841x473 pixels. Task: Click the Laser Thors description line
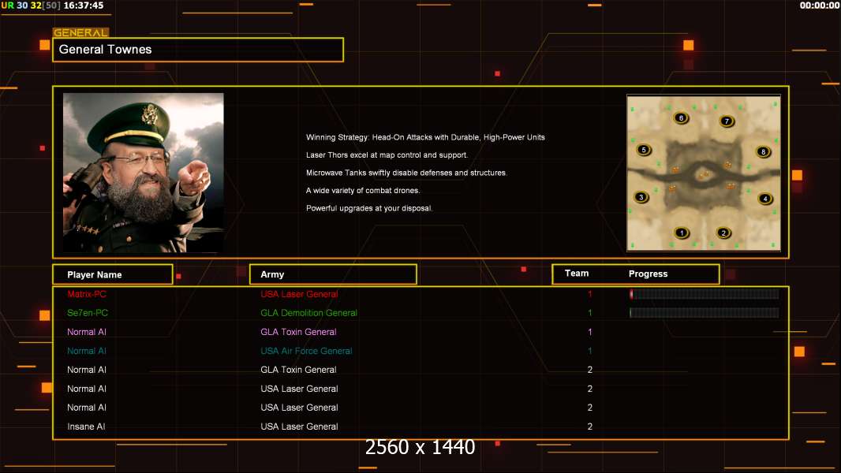pos(387,155)
